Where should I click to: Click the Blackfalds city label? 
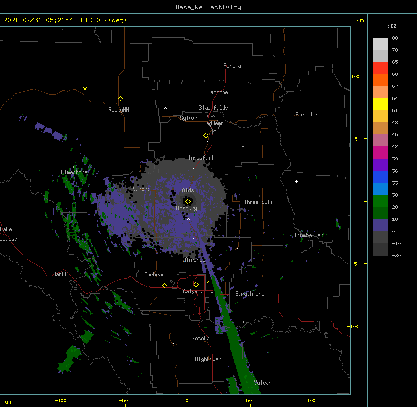click(x=213, y=108)
